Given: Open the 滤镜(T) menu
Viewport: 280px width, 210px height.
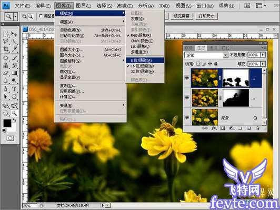Looking at the screenshot, I should click(125, 6).
